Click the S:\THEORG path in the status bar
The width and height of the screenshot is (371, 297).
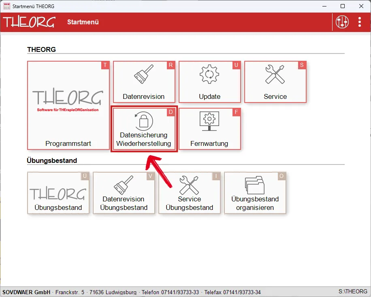pyautogui.click(x=353, y=292)
